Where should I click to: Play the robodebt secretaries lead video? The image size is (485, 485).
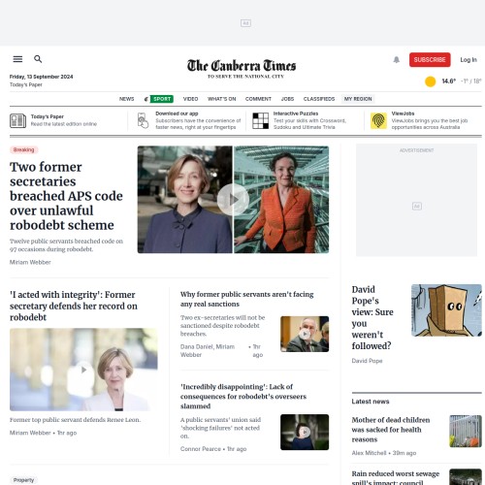pos(233,200)
